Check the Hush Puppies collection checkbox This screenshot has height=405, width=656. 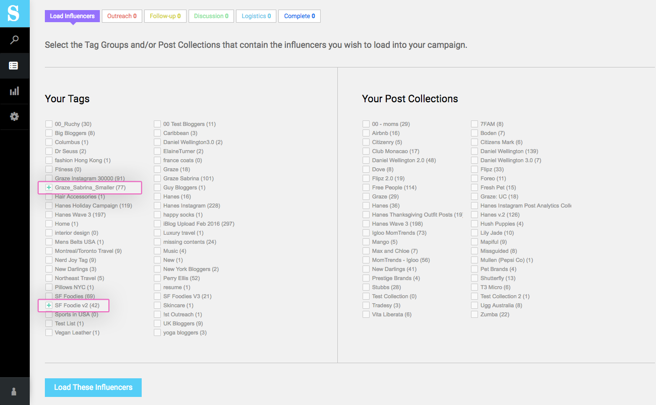click(x=474, y=224)
